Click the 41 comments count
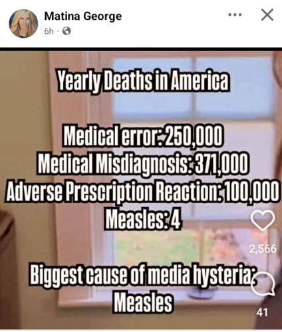 [x=262, y=312]
